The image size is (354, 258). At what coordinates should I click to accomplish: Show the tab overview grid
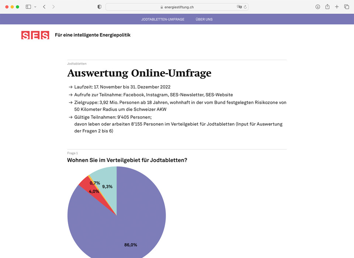tap(347, 7)
